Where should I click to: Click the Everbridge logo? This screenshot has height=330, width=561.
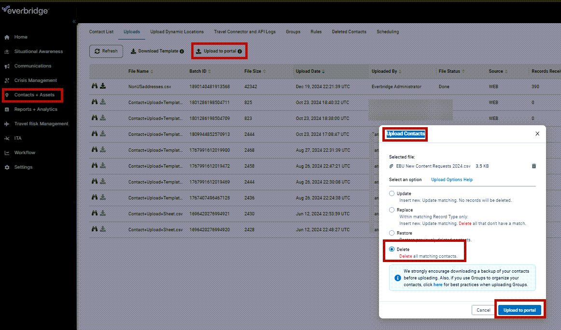[x=25, y=10]
